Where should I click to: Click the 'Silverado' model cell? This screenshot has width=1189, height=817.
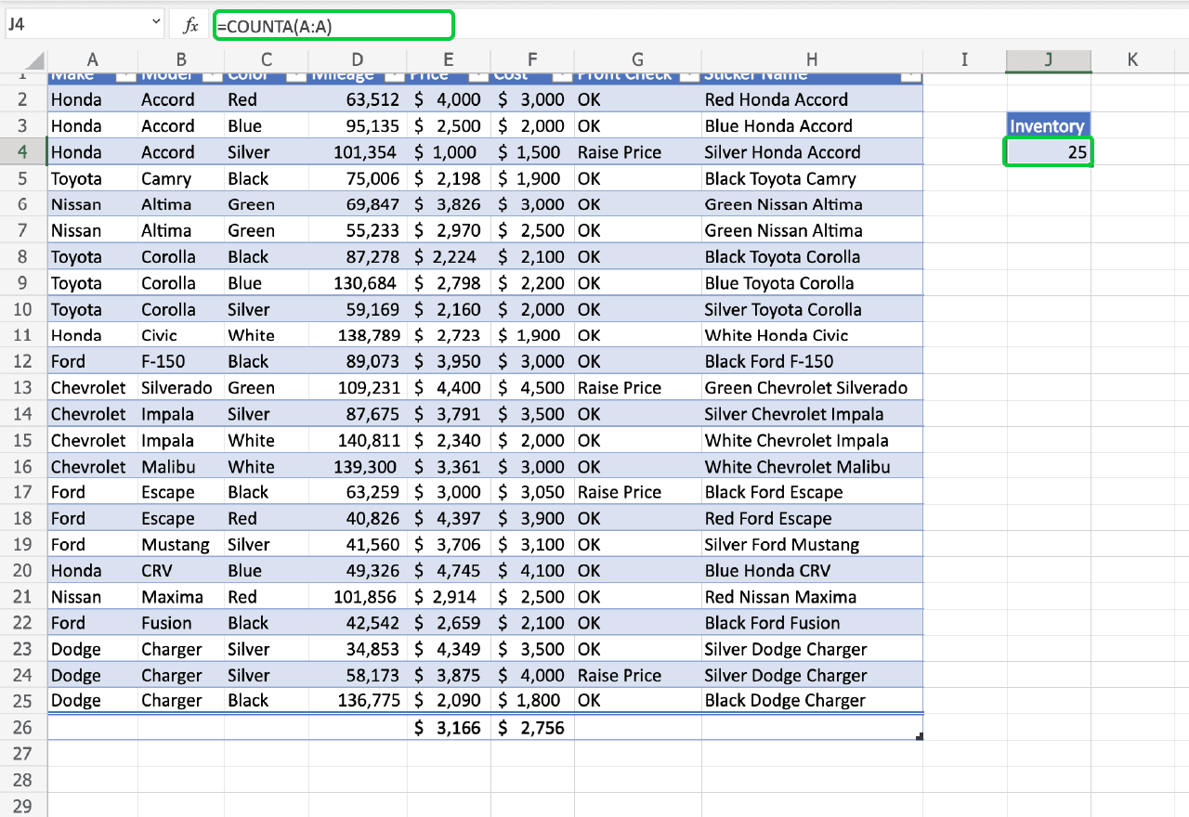pyautogui.click(x=181, y=387)
